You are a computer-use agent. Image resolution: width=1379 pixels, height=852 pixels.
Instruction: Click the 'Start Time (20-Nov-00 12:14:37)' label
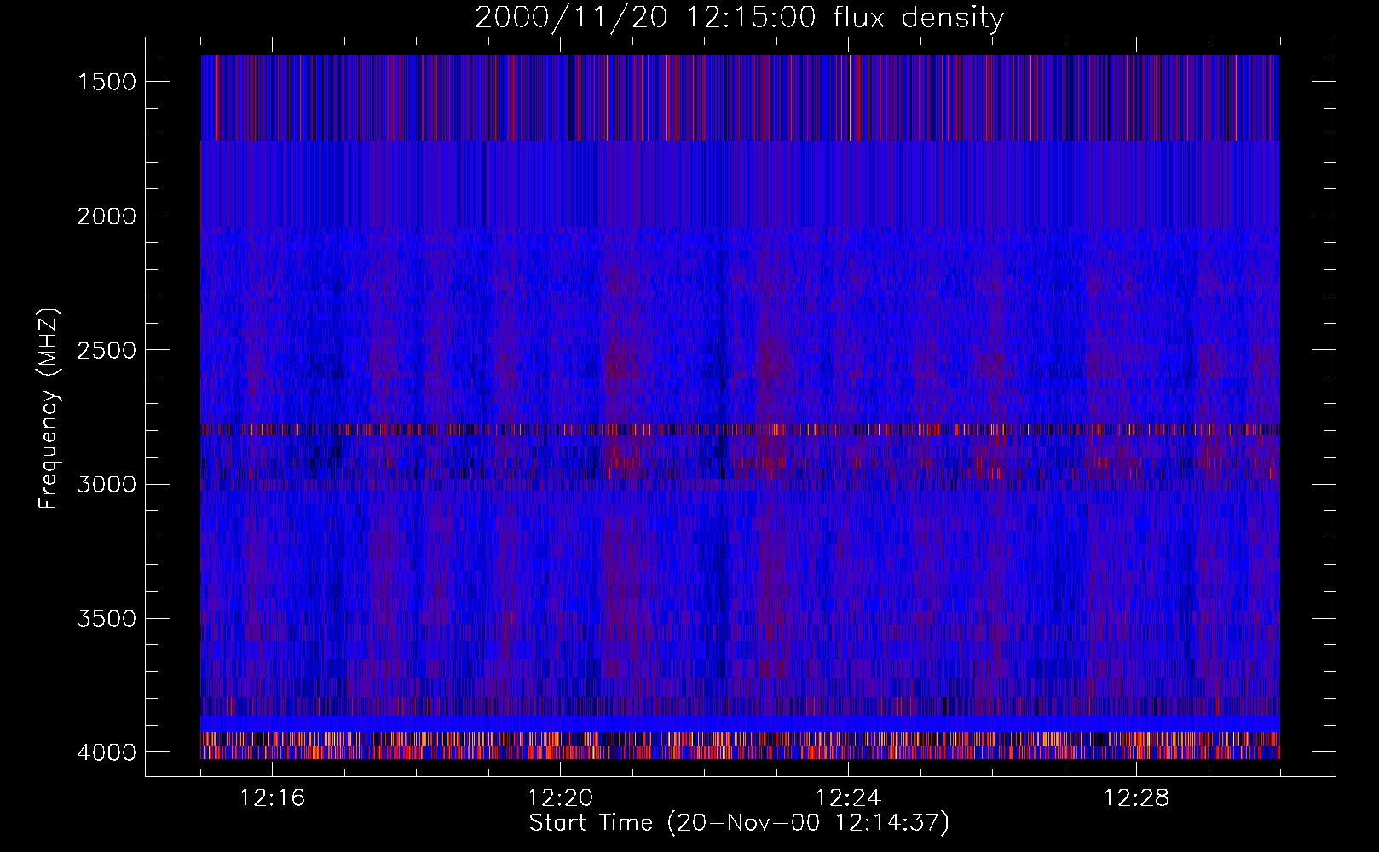[739, 823]
